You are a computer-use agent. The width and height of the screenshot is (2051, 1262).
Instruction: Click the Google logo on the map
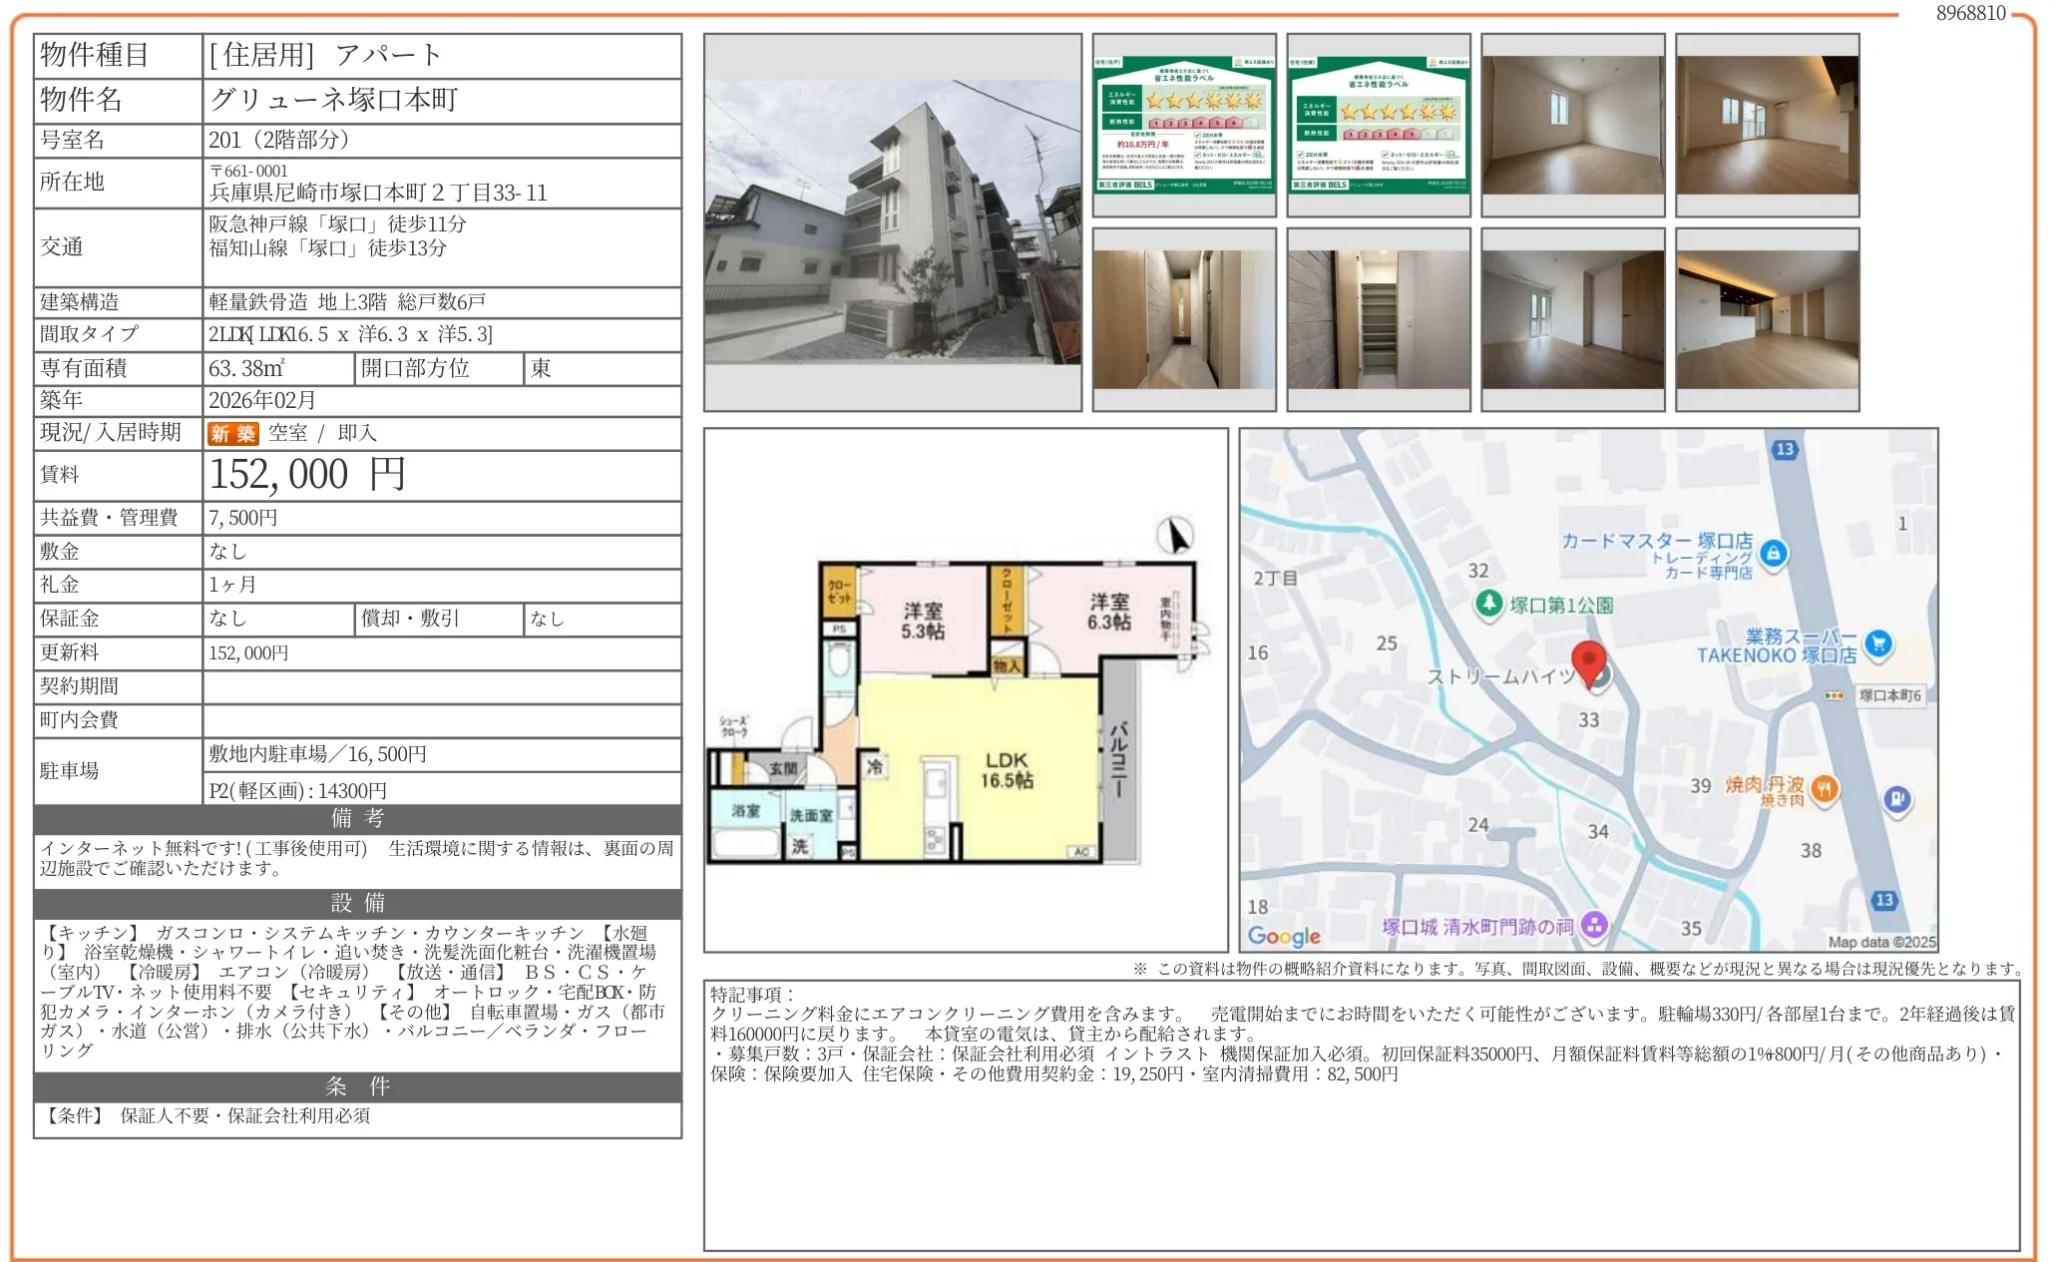1285,936
